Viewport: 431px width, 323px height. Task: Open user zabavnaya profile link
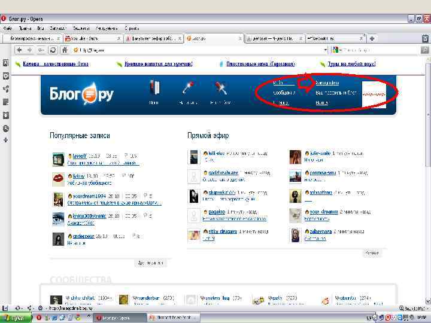pos(320,231)
